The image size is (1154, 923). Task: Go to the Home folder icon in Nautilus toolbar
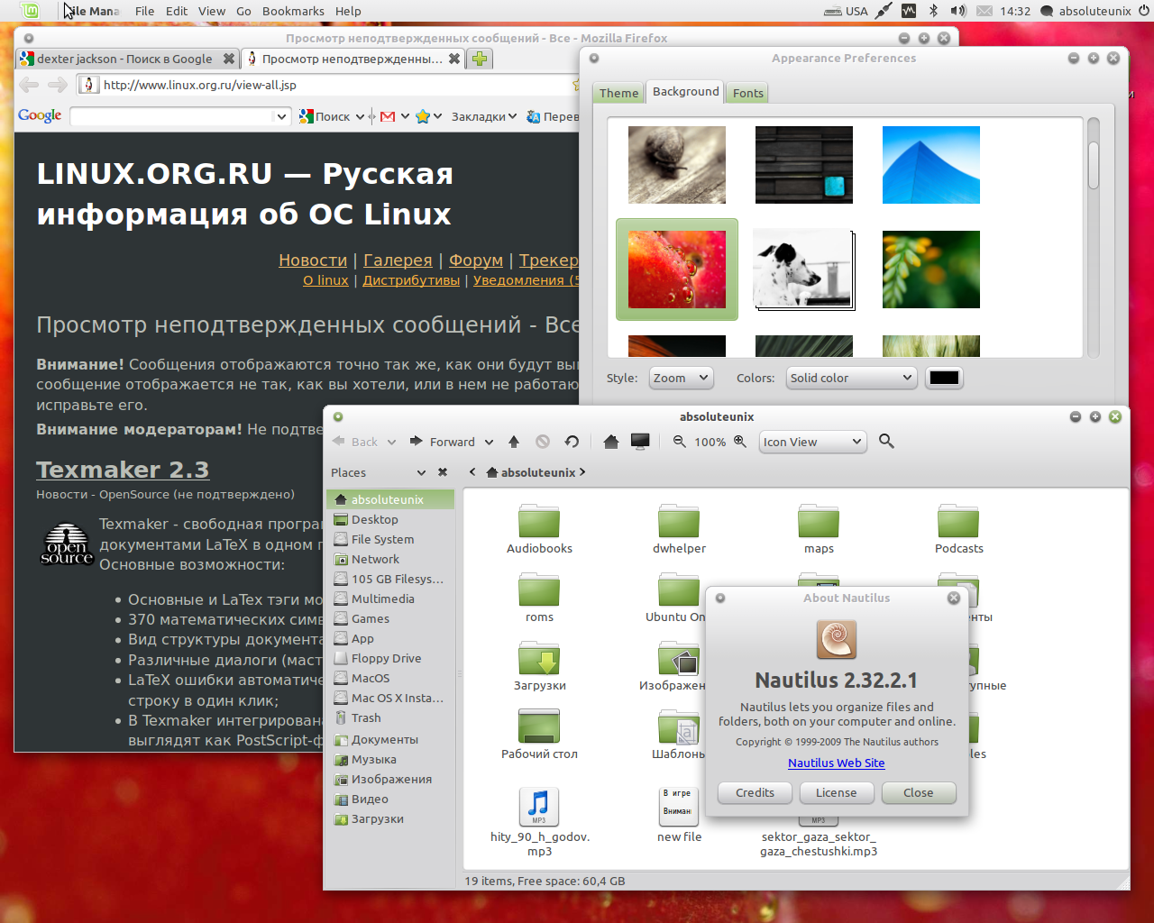pyautogui.click(x=611, y=442)
